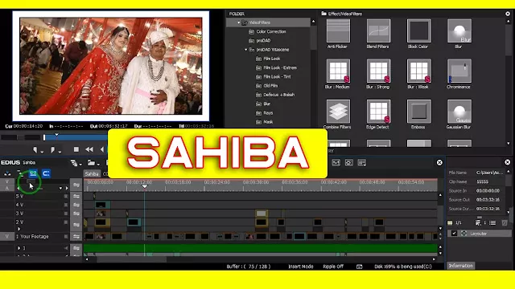Image resolution: width=515 pixels, height=289 pixels.
Task: Select the Anti Flicker filter thumbnail
Action: click(x=338, y=31)
